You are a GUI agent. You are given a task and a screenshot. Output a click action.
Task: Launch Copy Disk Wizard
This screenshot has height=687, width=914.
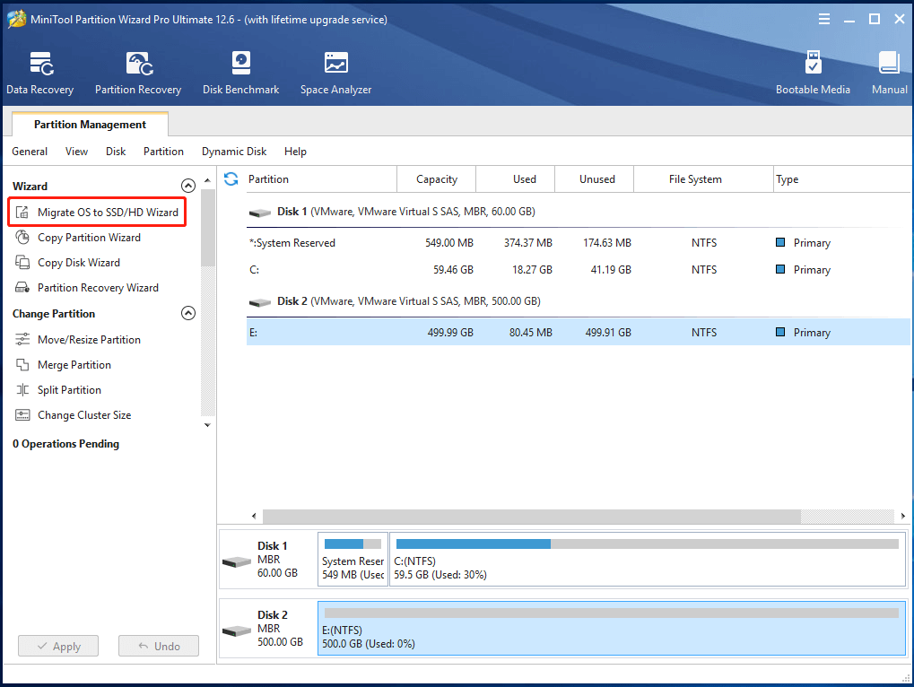pos(79,262)
